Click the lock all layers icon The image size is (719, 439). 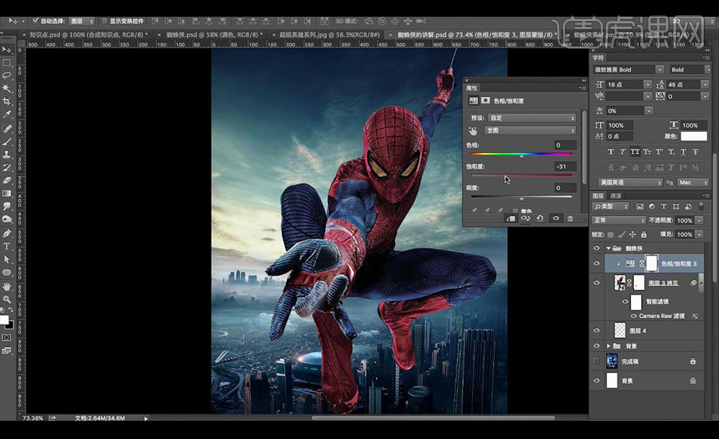point(643,234)
